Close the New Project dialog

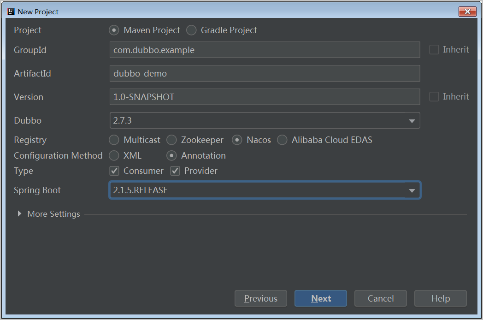pyautogui.click(x=467, y=12)
